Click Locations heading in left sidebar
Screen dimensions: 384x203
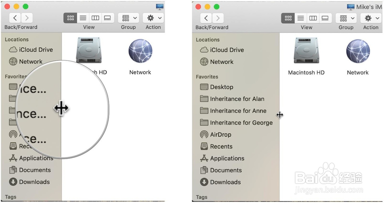point(17,39)
